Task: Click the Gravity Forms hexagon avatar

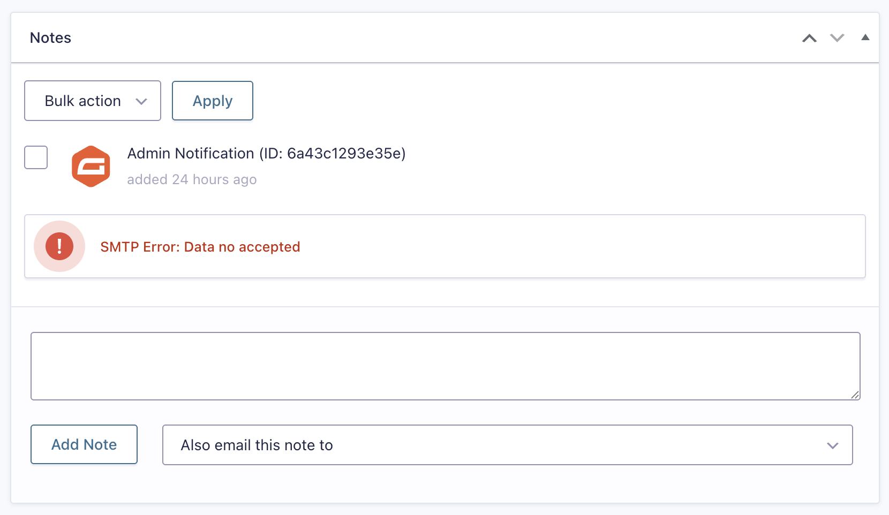Action: coord(91,166)
